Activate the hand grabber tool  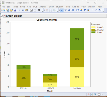(x=77, y=10)
